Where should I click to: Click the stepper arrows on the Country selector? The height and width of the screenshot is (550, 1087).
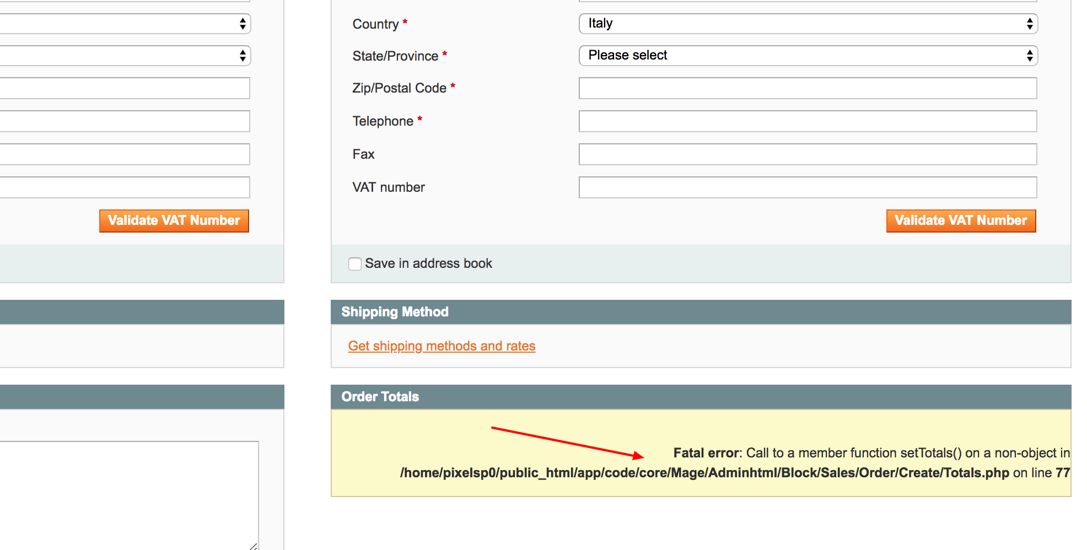pos(1030,23)
